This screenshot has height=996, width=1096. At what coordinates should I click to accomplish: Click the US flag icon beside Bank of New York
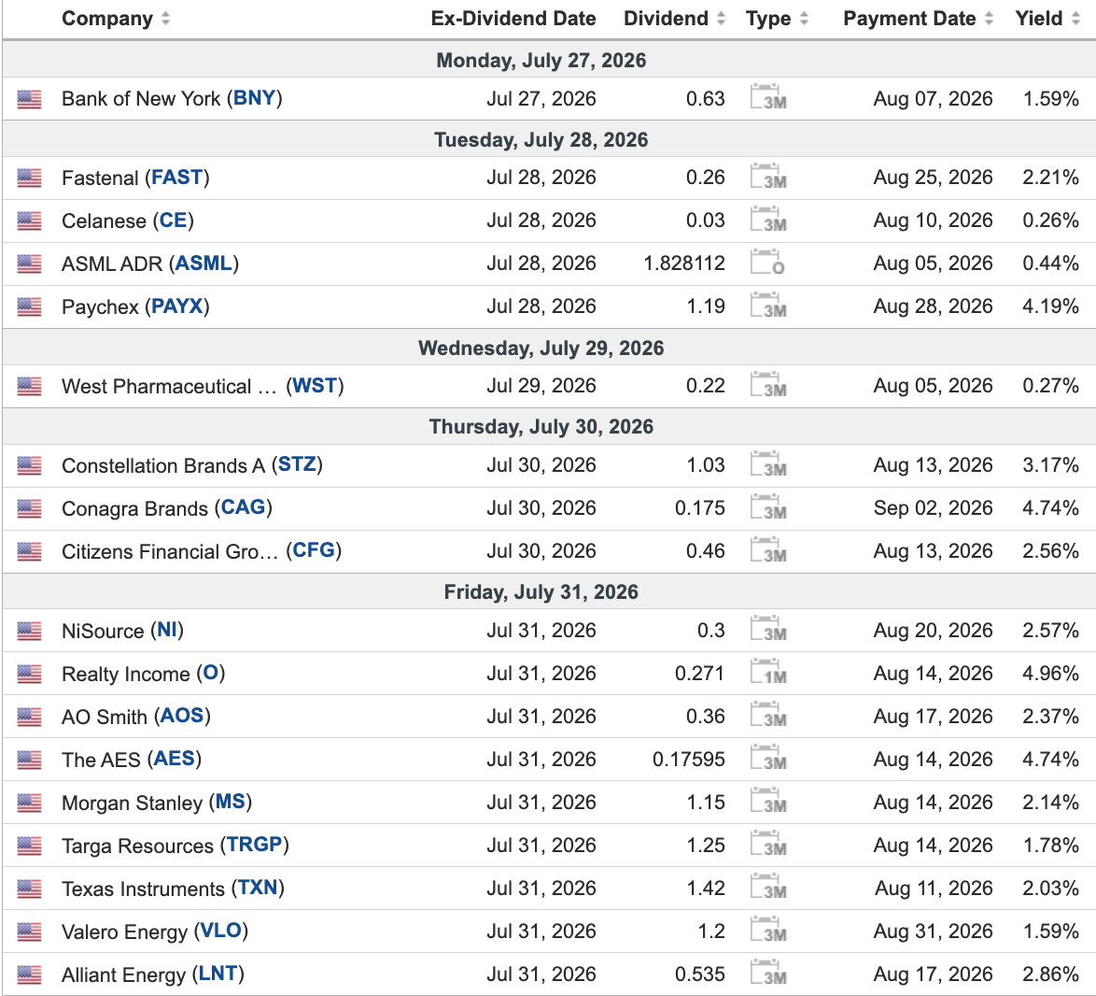[x=29, y=99]
